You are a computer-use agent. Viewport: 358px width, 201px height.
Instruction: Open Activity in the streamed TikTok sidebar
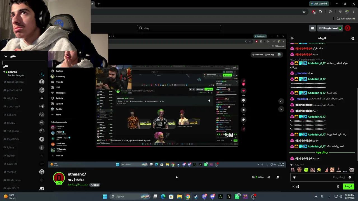(x=57, y=98)
